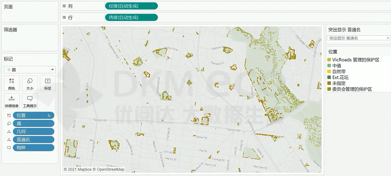Select the 普通名 pill in marks
The width and height of the screenshot is (391, 176).
33,140
